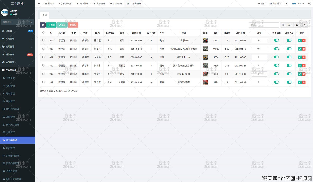
Task: Click the delete icon for listing ID 298
Action: click(x=304, y=82)
